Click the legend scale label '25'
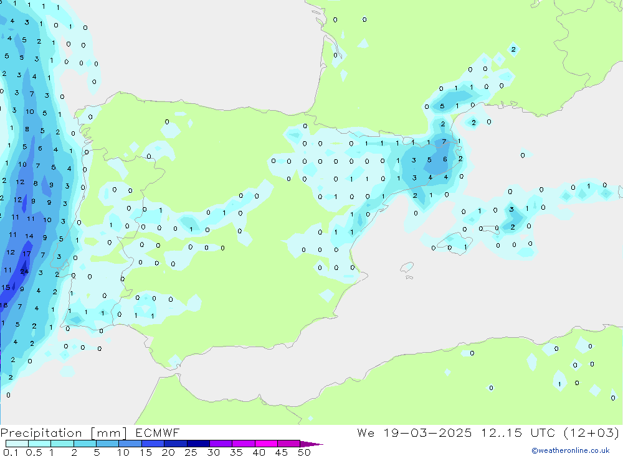Viewport: 623px width, 456px height. (191, 452)
